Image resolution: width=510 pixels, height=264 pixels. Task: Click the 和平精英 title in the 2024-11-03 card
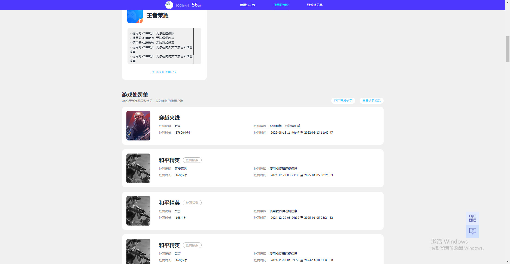pos(169,245)
